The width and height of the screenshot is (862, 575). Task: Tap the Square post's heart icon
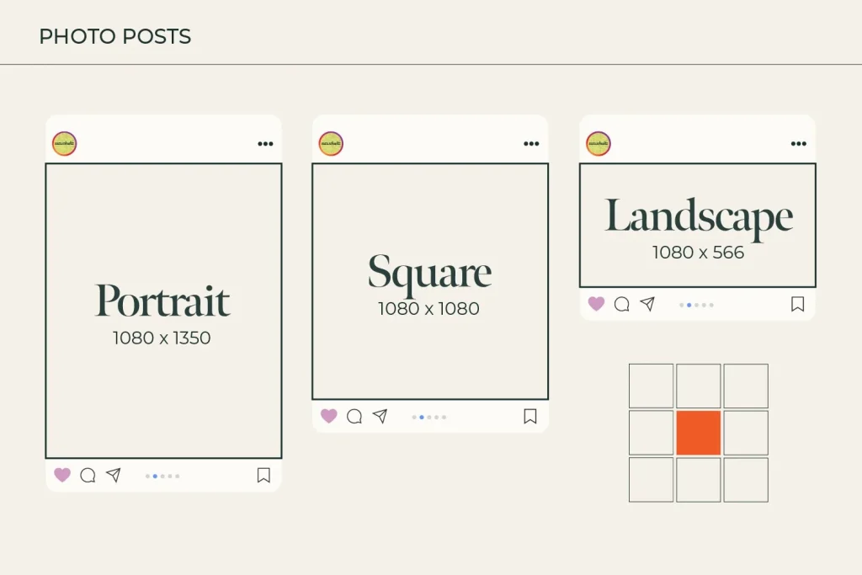coord(329,416)
